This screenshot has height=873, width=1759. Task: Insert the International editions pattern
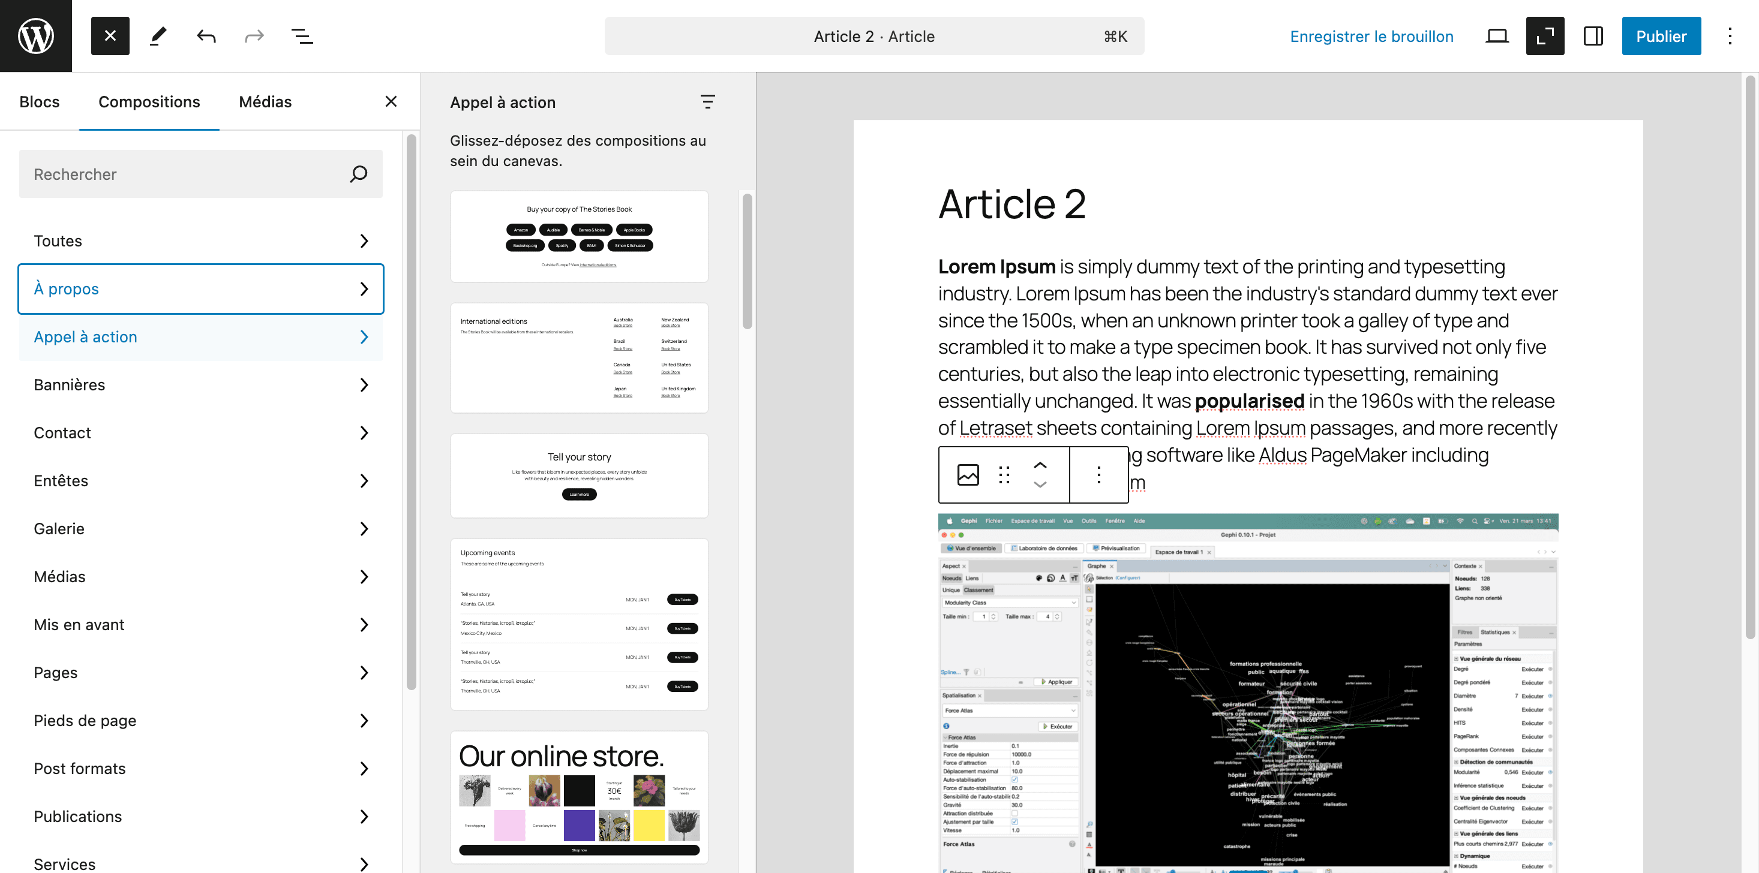579,358
